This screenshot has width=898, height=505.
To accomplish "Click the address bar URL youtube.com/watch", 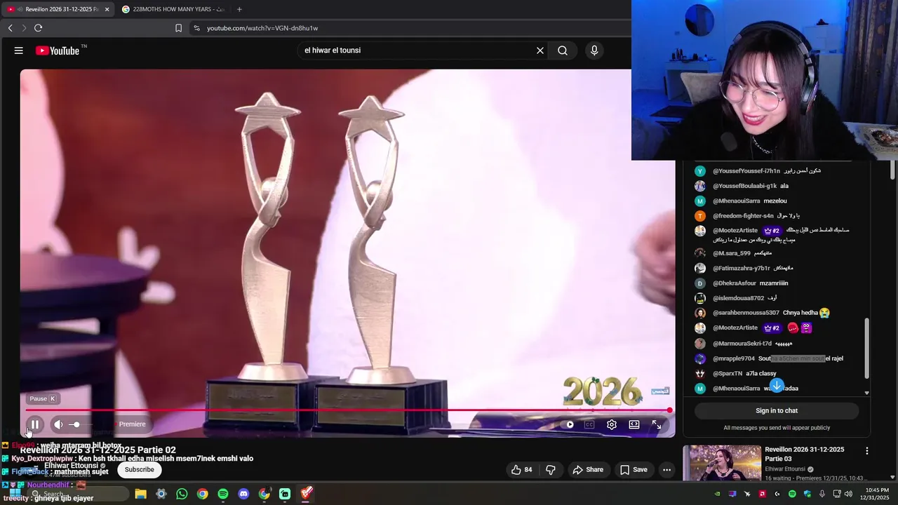I will pyautogui.click(x=262, y=28).
